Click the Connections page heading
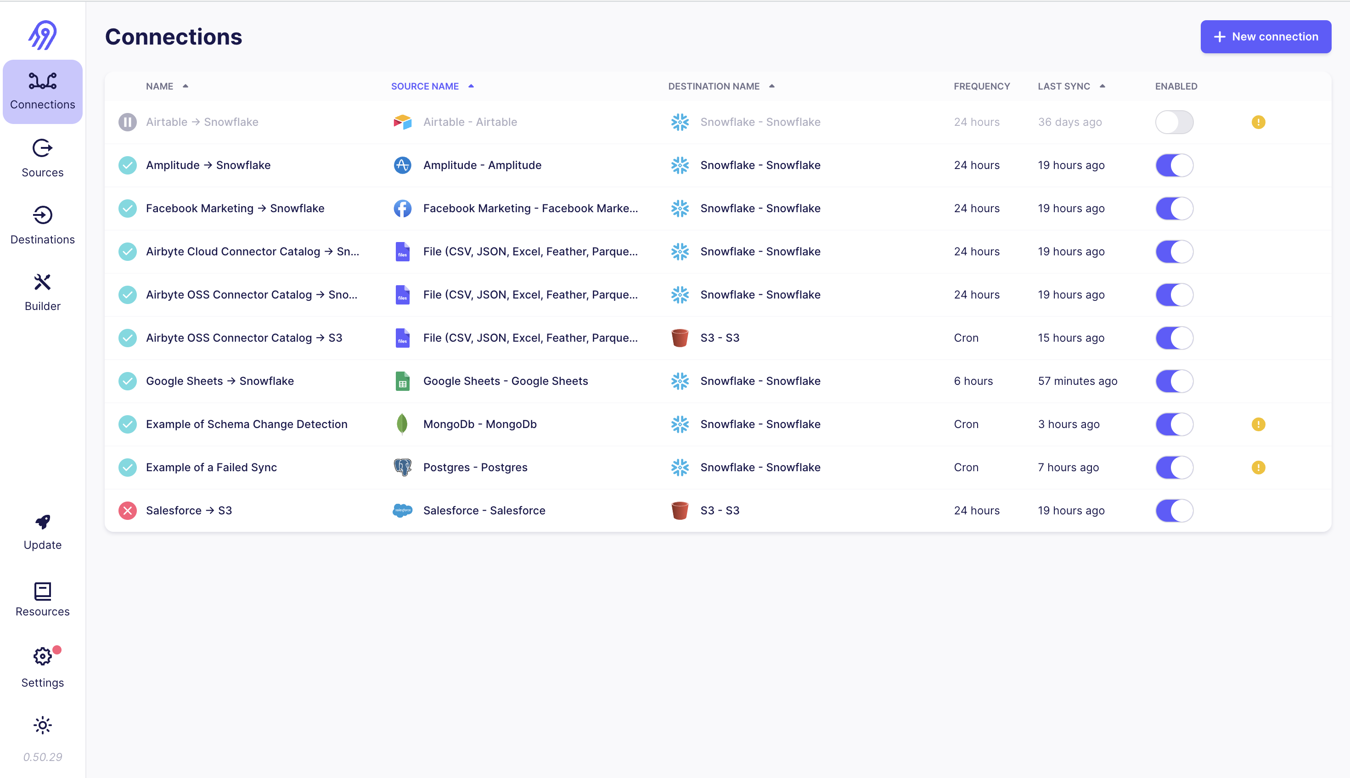Screen dimensions: 1350x778 (x=174, y=37)
